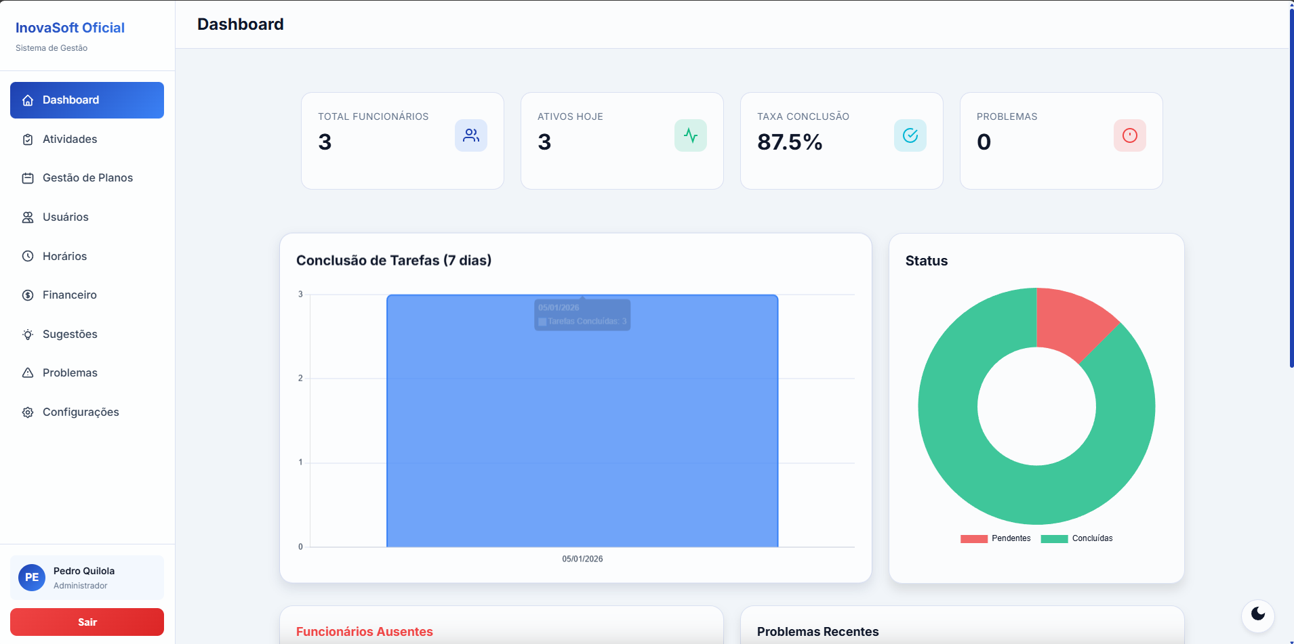Image resolution: width=1294 pixels, height=644 pixels.
Task: Click the Ativos Hoje pulse icon
Action: click(x=691, y=135)
